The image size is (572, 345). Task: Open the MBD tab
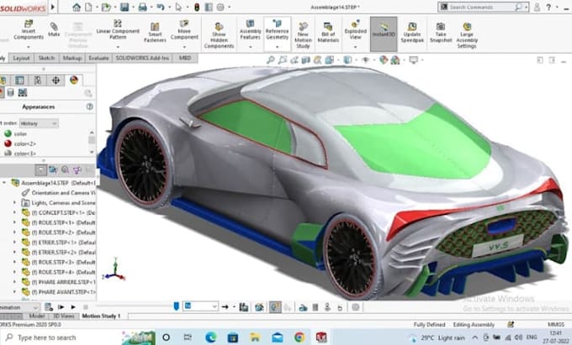185,58
